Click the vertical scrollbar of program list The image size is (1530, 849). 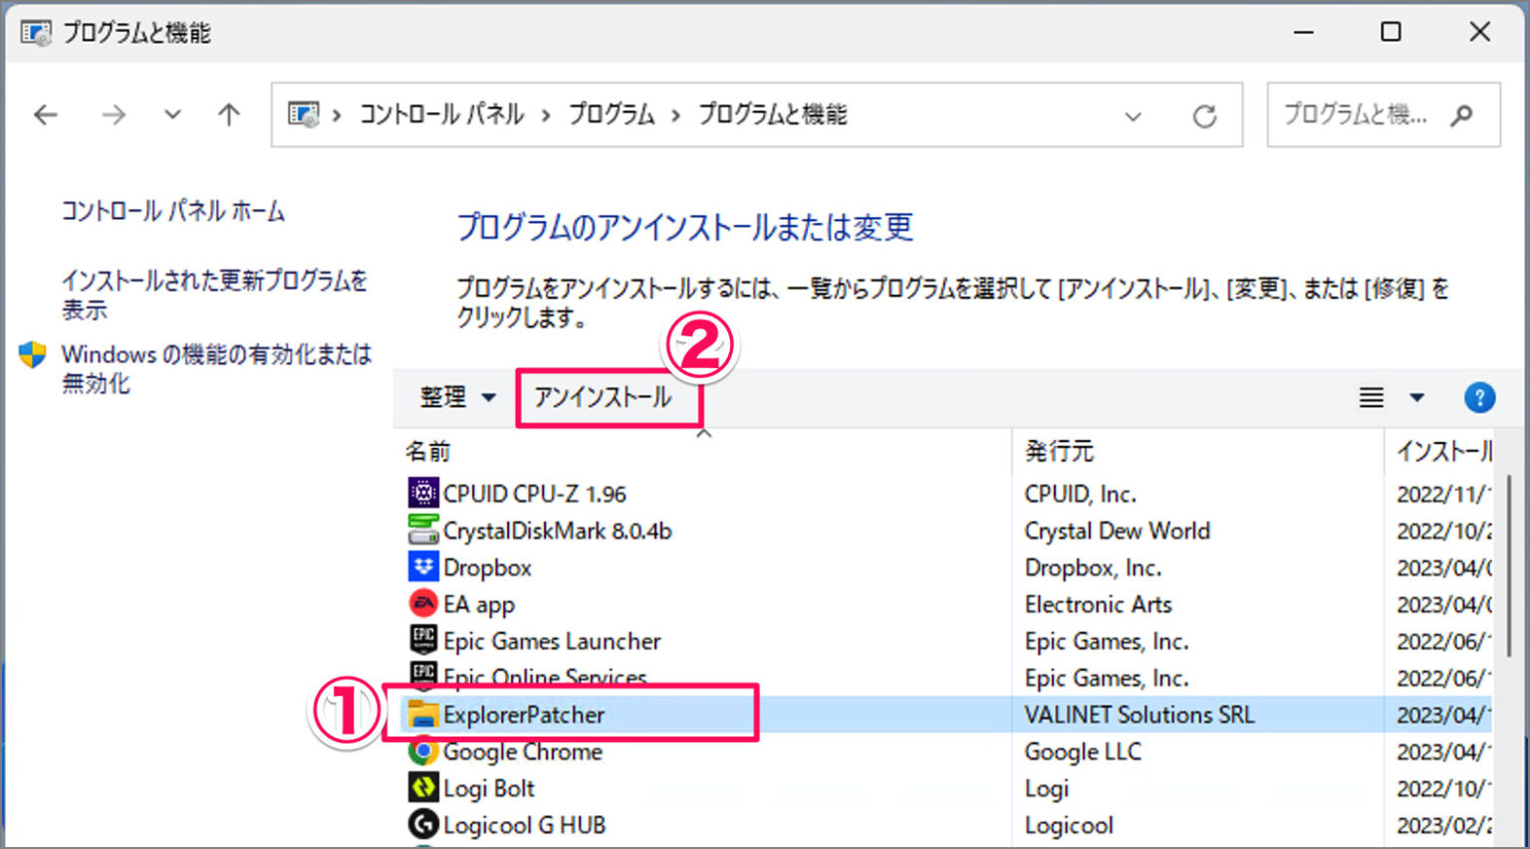[x=1510, y=565]
